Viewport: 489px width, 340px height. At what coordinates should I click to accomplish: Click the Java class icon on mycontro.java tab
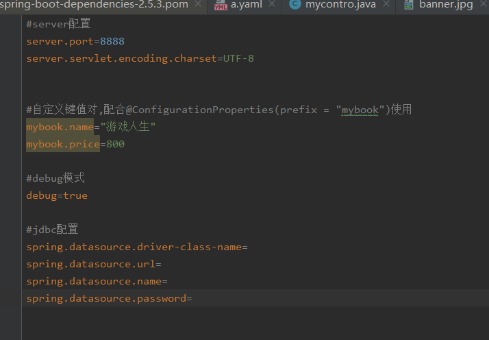tap(295, 4)
